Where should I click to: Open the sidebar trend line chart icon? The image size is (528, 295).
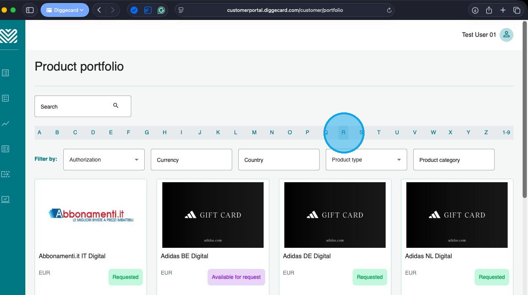click(5, 124)
